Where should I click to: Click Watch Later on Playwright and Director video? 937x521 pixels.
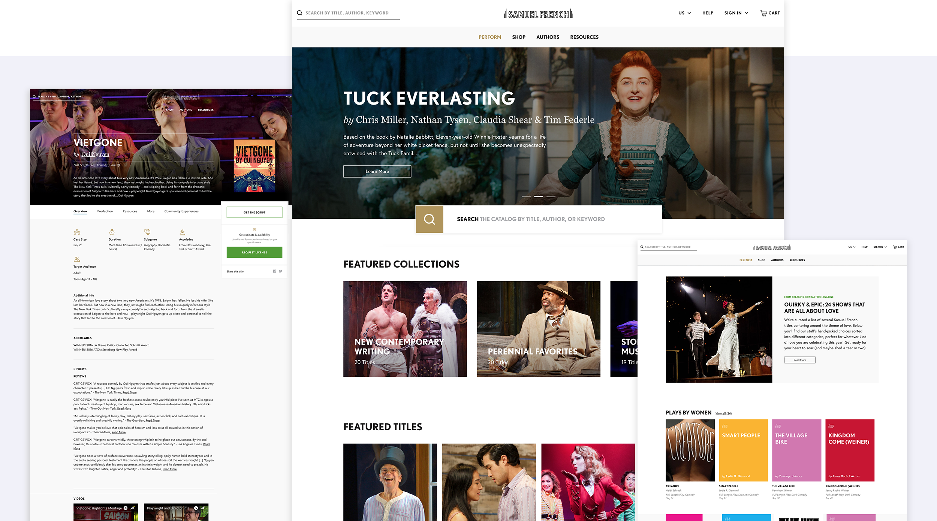tap(196, 508)
